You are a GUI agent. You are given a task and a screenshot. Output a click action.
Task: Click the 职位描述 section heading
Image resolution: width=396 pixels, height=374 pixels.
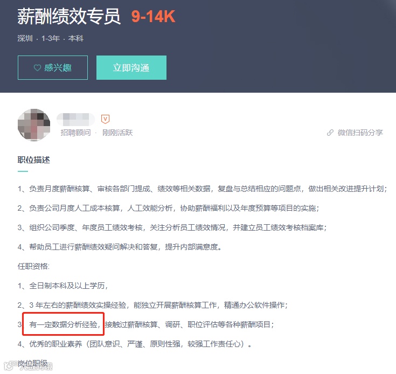pyautogui.click(x=33, y=160)
